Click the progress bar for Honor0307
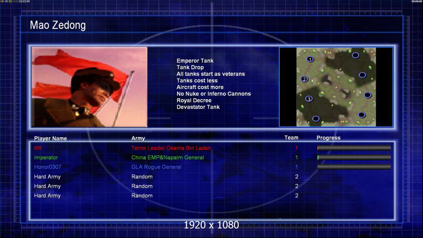The height and width of the screenshot is (238, 423). (x=354, y=167)
